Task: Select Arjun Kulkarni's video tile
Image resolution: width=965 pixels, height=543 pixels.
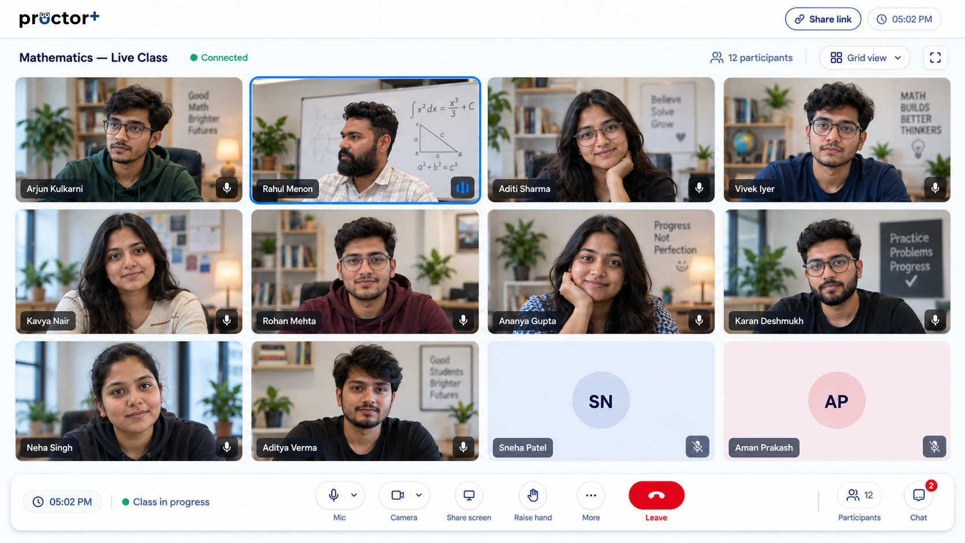Action: click(129, 140)
